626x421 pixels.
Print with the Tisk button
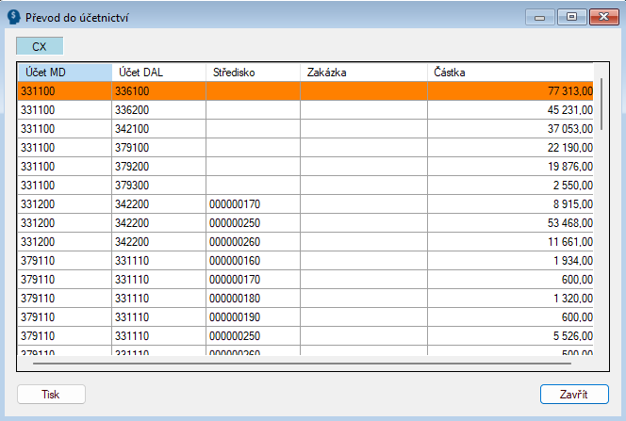pos(51,395)
